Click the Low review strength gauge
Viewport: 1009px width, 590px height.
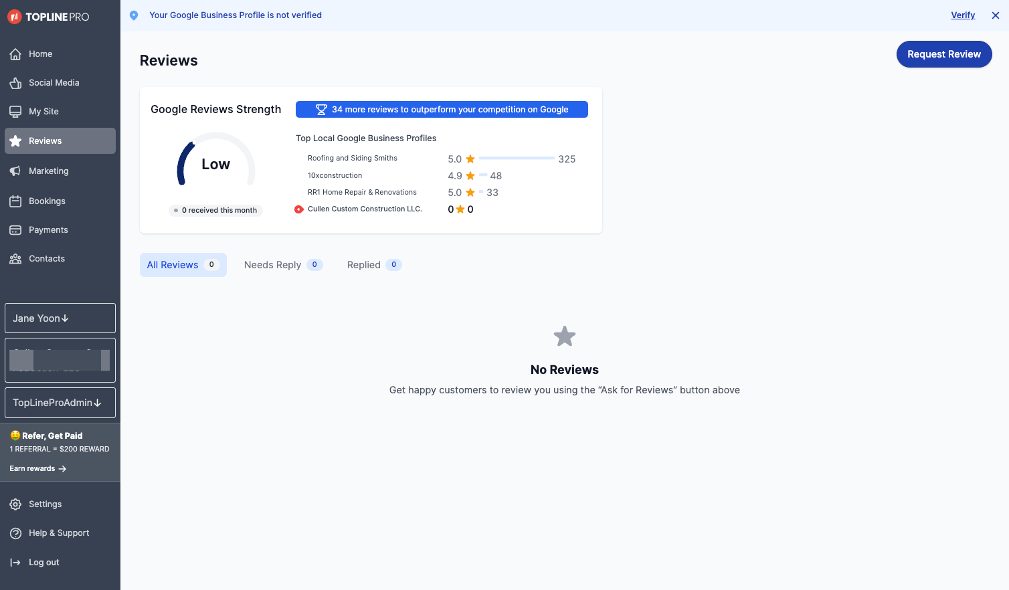coord(216,161)
